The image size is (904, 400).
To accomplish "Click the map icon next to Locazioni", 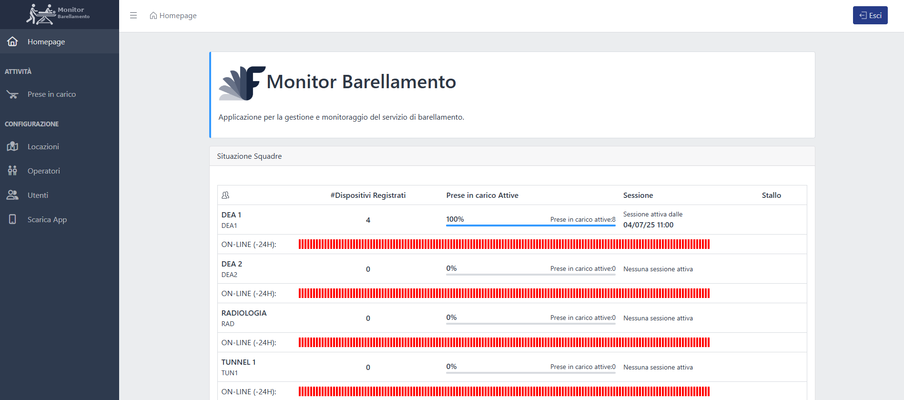I will [x=12, y=146].
